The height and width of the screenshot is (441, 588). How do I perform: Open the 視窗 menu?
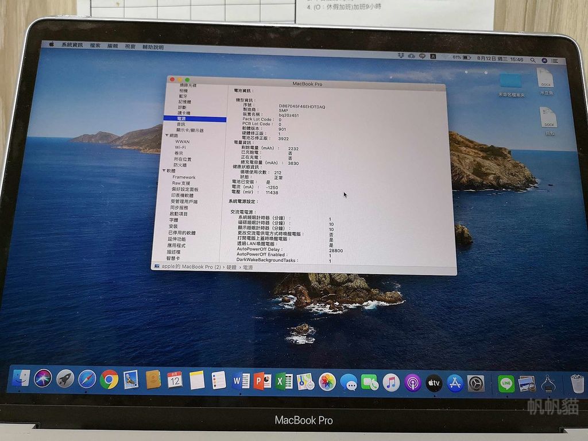pos(130,47)
